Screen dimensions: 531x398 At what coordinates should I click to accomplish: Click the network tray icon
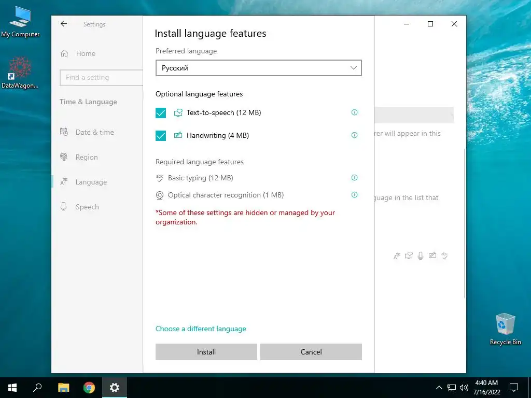click(x=452, y=388)
